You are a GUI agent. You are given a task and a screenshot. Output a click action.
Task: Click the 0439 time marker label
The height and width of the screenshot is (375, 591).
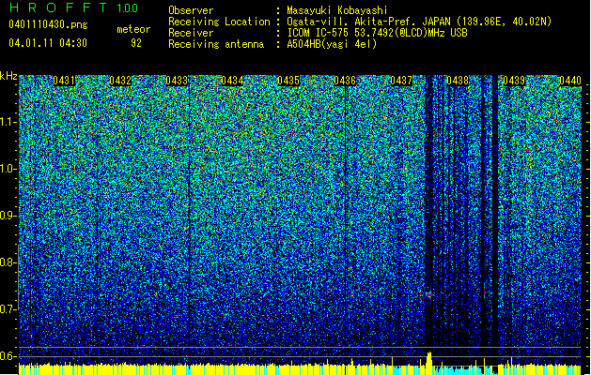click(x=514, y=81)
